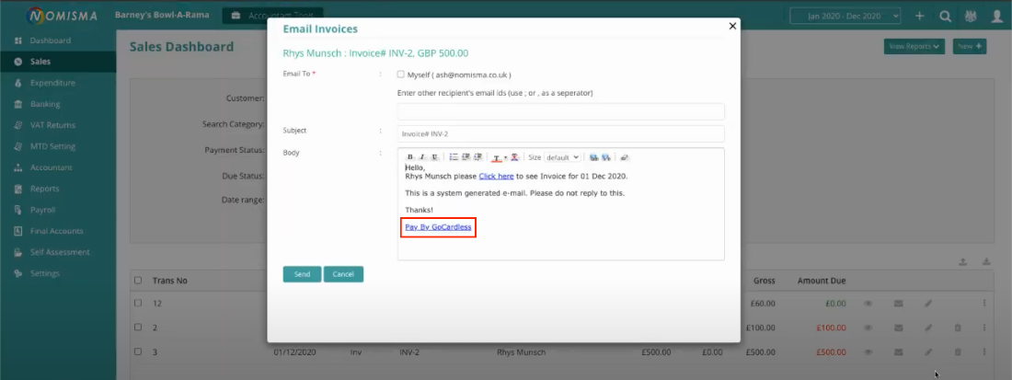Click the other recipients email field
This screenshot has width=1012, height=380.
pyautogui.click(x=561, y=111)
